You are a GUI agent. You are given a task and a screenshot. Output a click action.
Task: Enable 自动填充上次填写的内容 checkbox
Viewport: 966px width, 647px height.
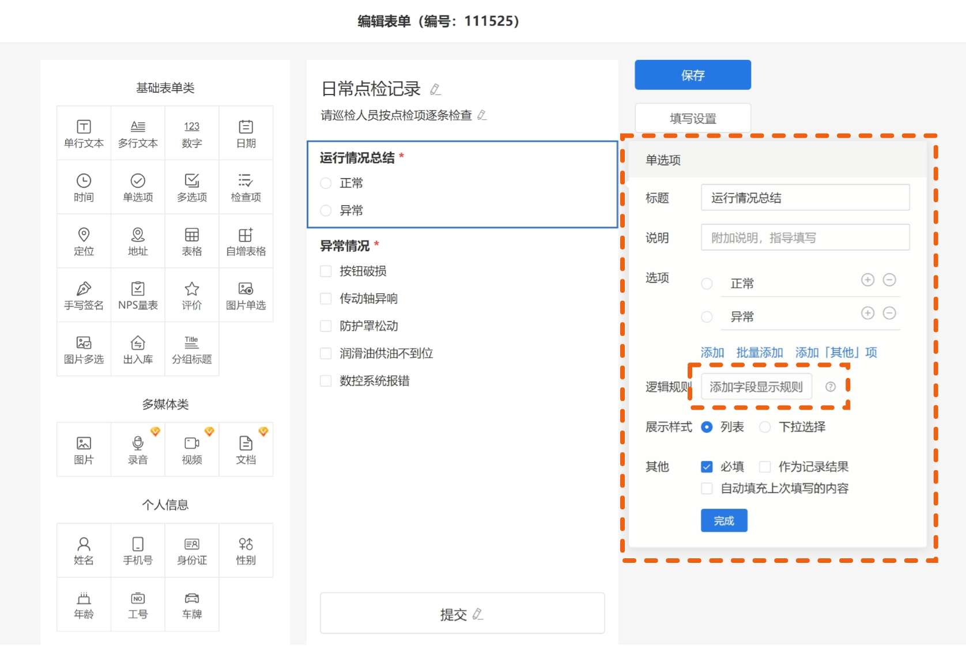coord(707,489)
